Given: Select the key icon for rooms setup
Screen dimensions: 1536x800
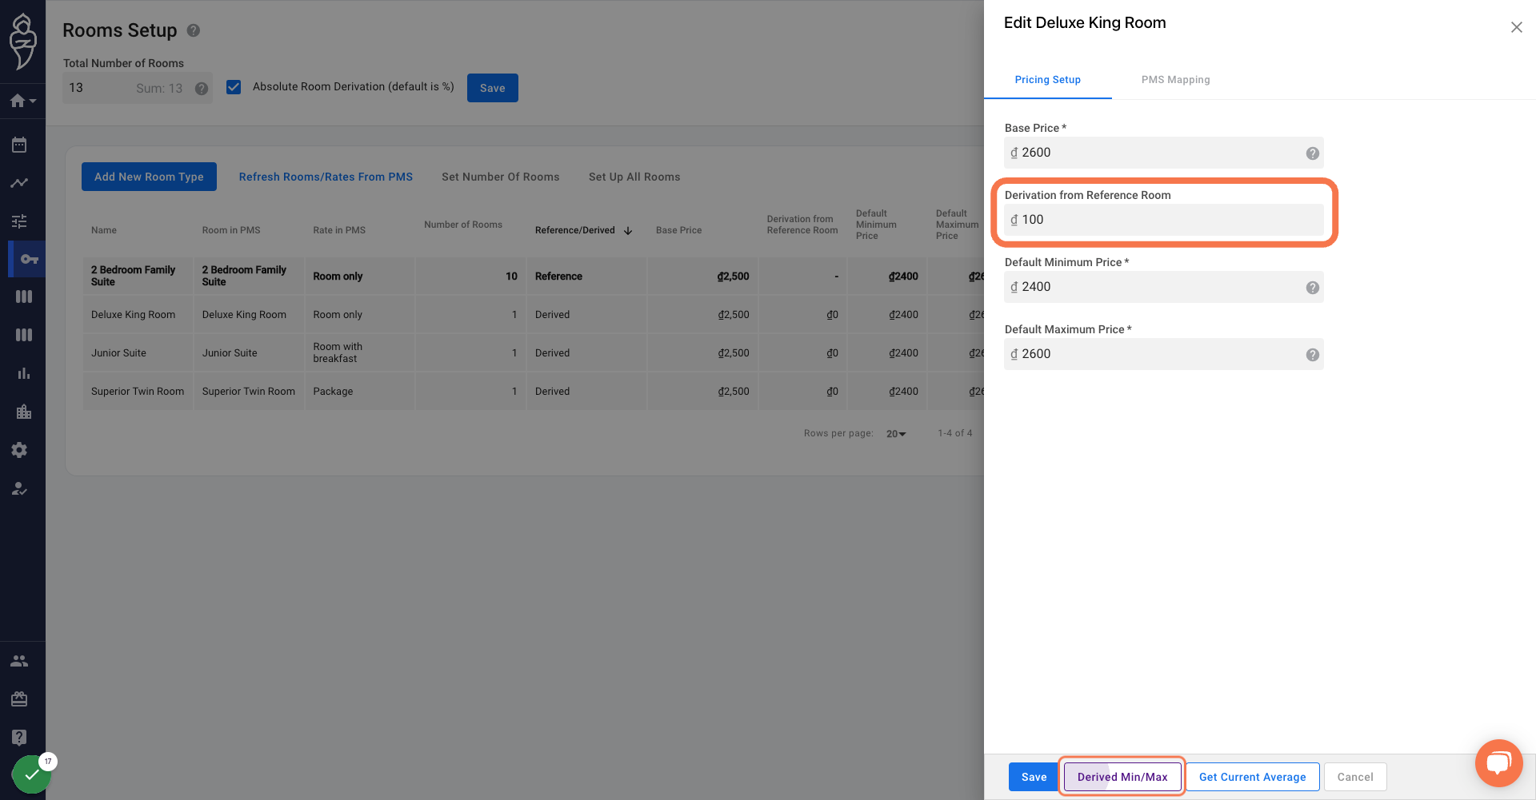Looking at the screenshot, I should pos(29,259).
